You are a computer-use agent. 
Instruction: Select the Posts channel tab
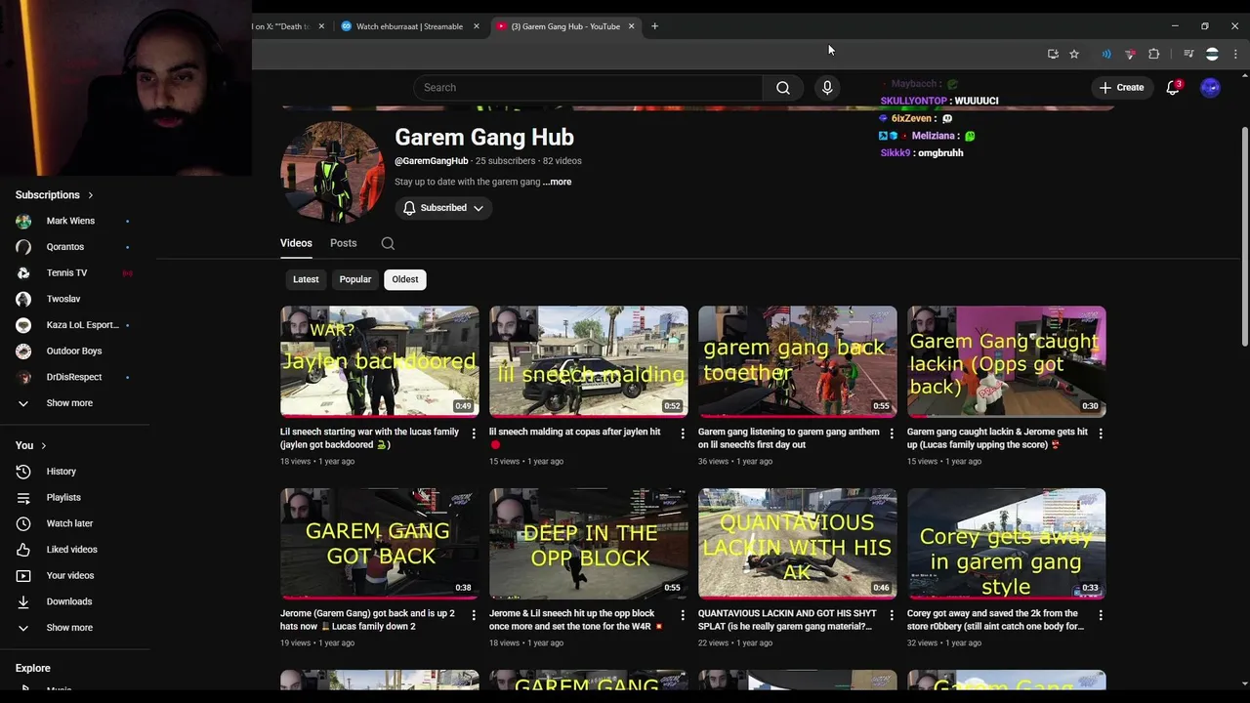343,243
